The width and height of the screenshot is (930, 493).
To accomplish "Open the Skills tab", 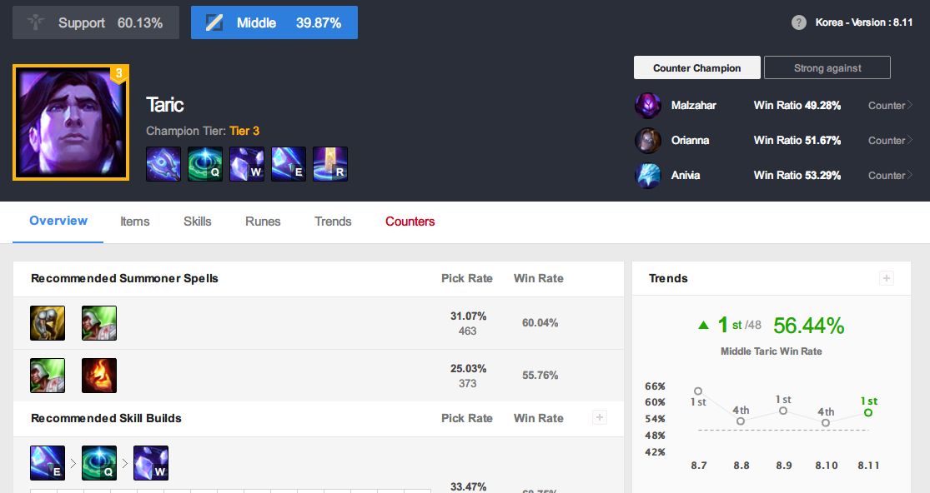I will (197, 222).
